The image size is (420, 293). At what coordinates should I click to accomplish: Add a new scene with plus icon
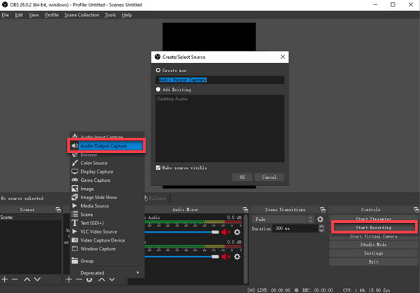[x=5, y=279]
